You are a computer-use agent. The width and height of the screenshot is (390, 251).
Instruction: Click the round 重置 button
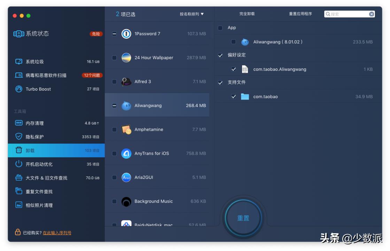(243, 218)
